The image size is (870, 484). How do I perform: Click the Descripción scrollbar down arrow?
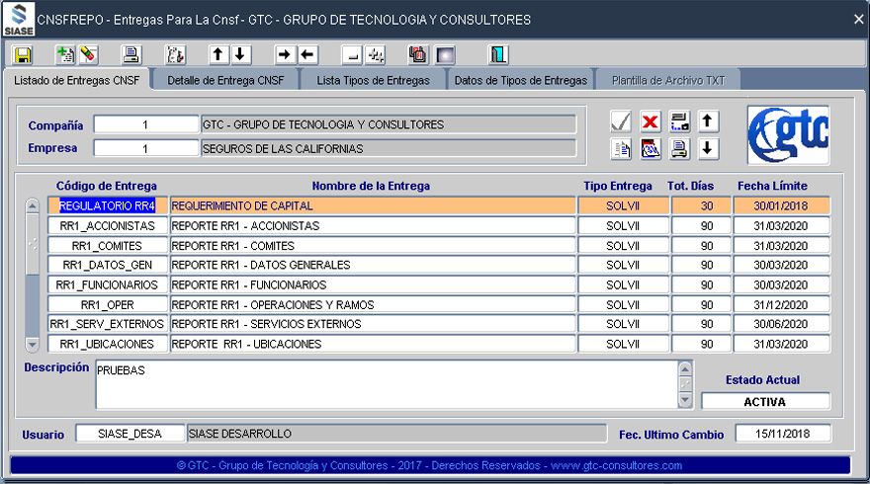tap(685, 400)
